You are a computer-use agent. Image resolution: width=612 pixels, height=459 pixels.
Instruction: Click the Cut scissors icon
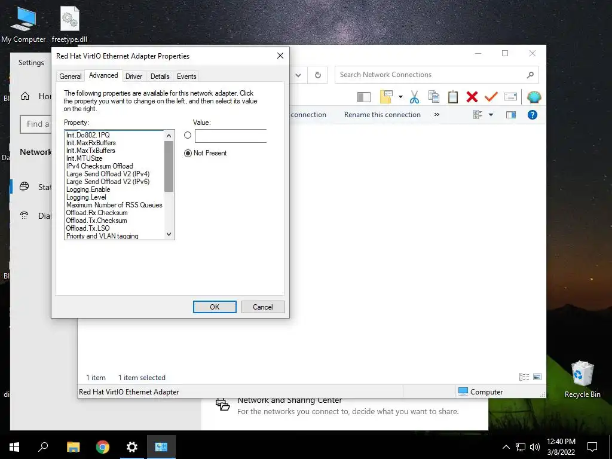coord(414,97)
